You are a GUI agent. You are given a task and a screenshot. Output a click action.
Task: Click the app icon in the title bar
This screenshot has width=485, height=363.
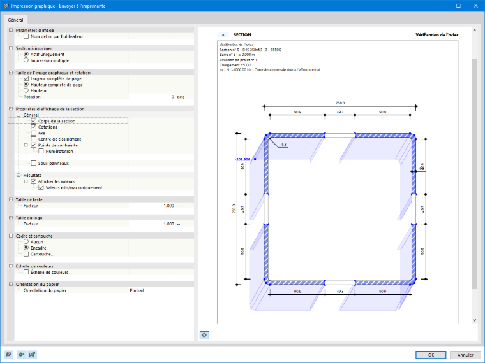[6, 6]
